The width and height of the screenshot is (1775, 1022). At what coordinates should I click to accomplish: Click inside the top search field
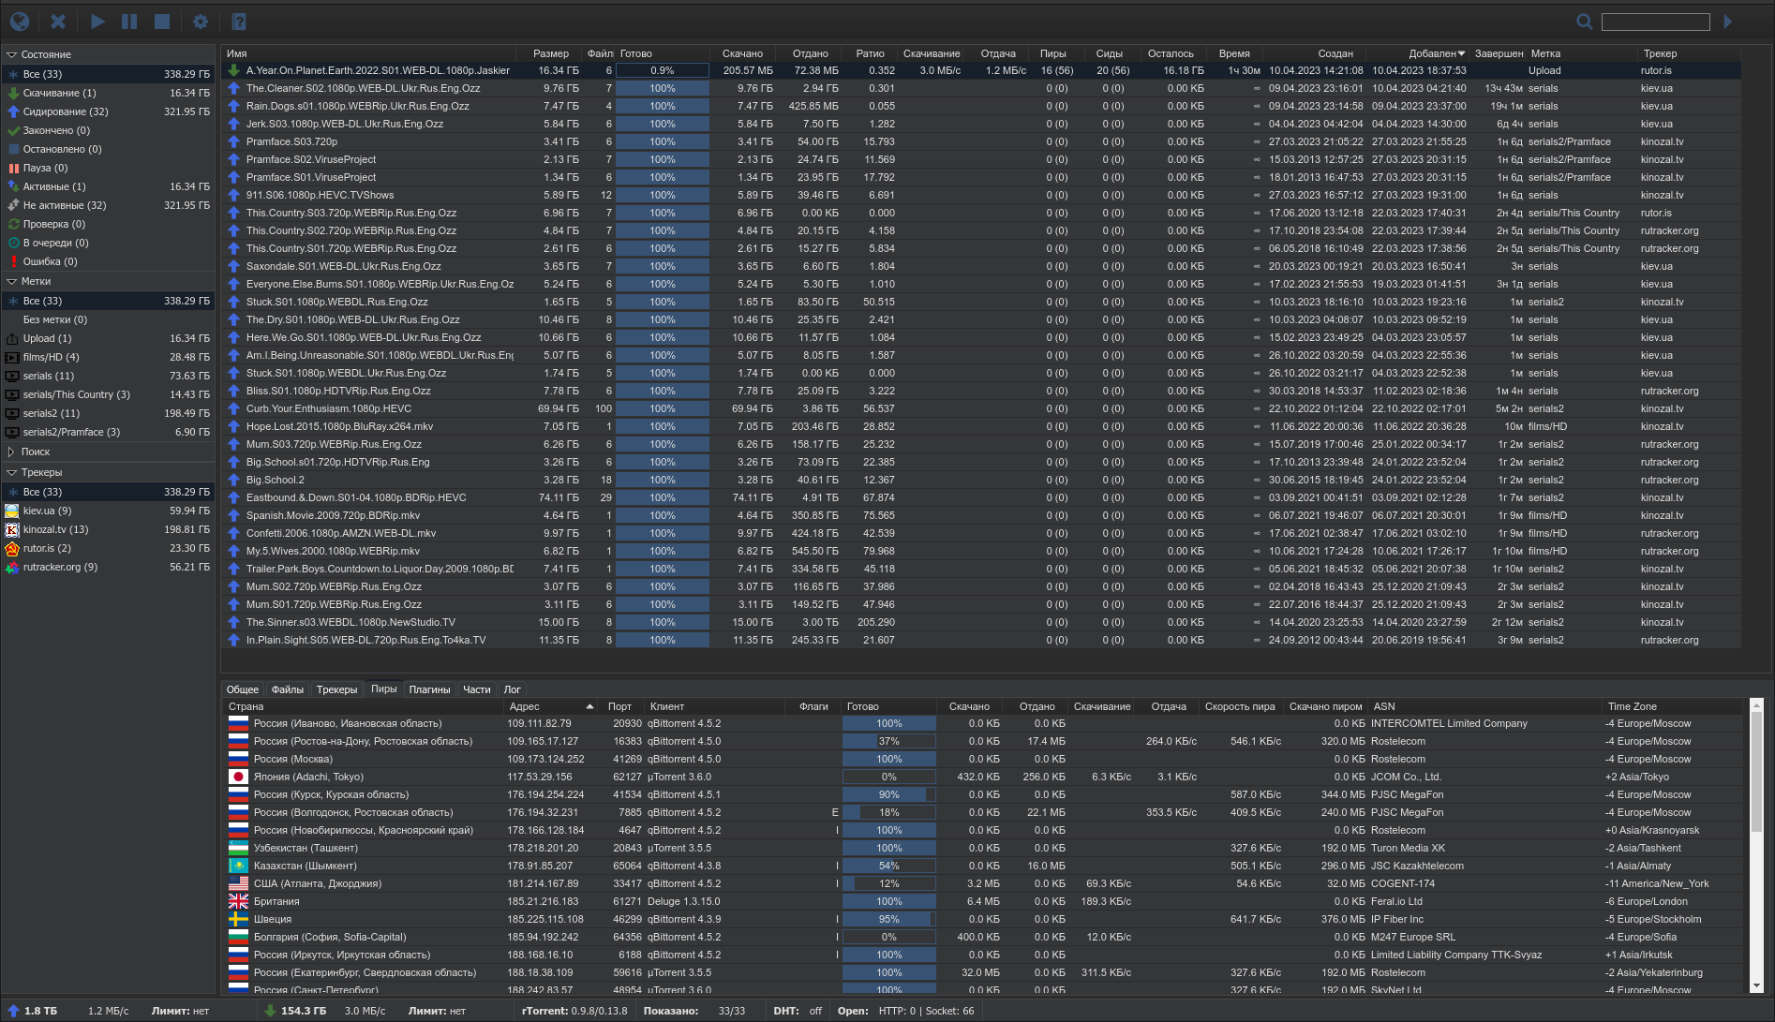(x=1656, y=22)
